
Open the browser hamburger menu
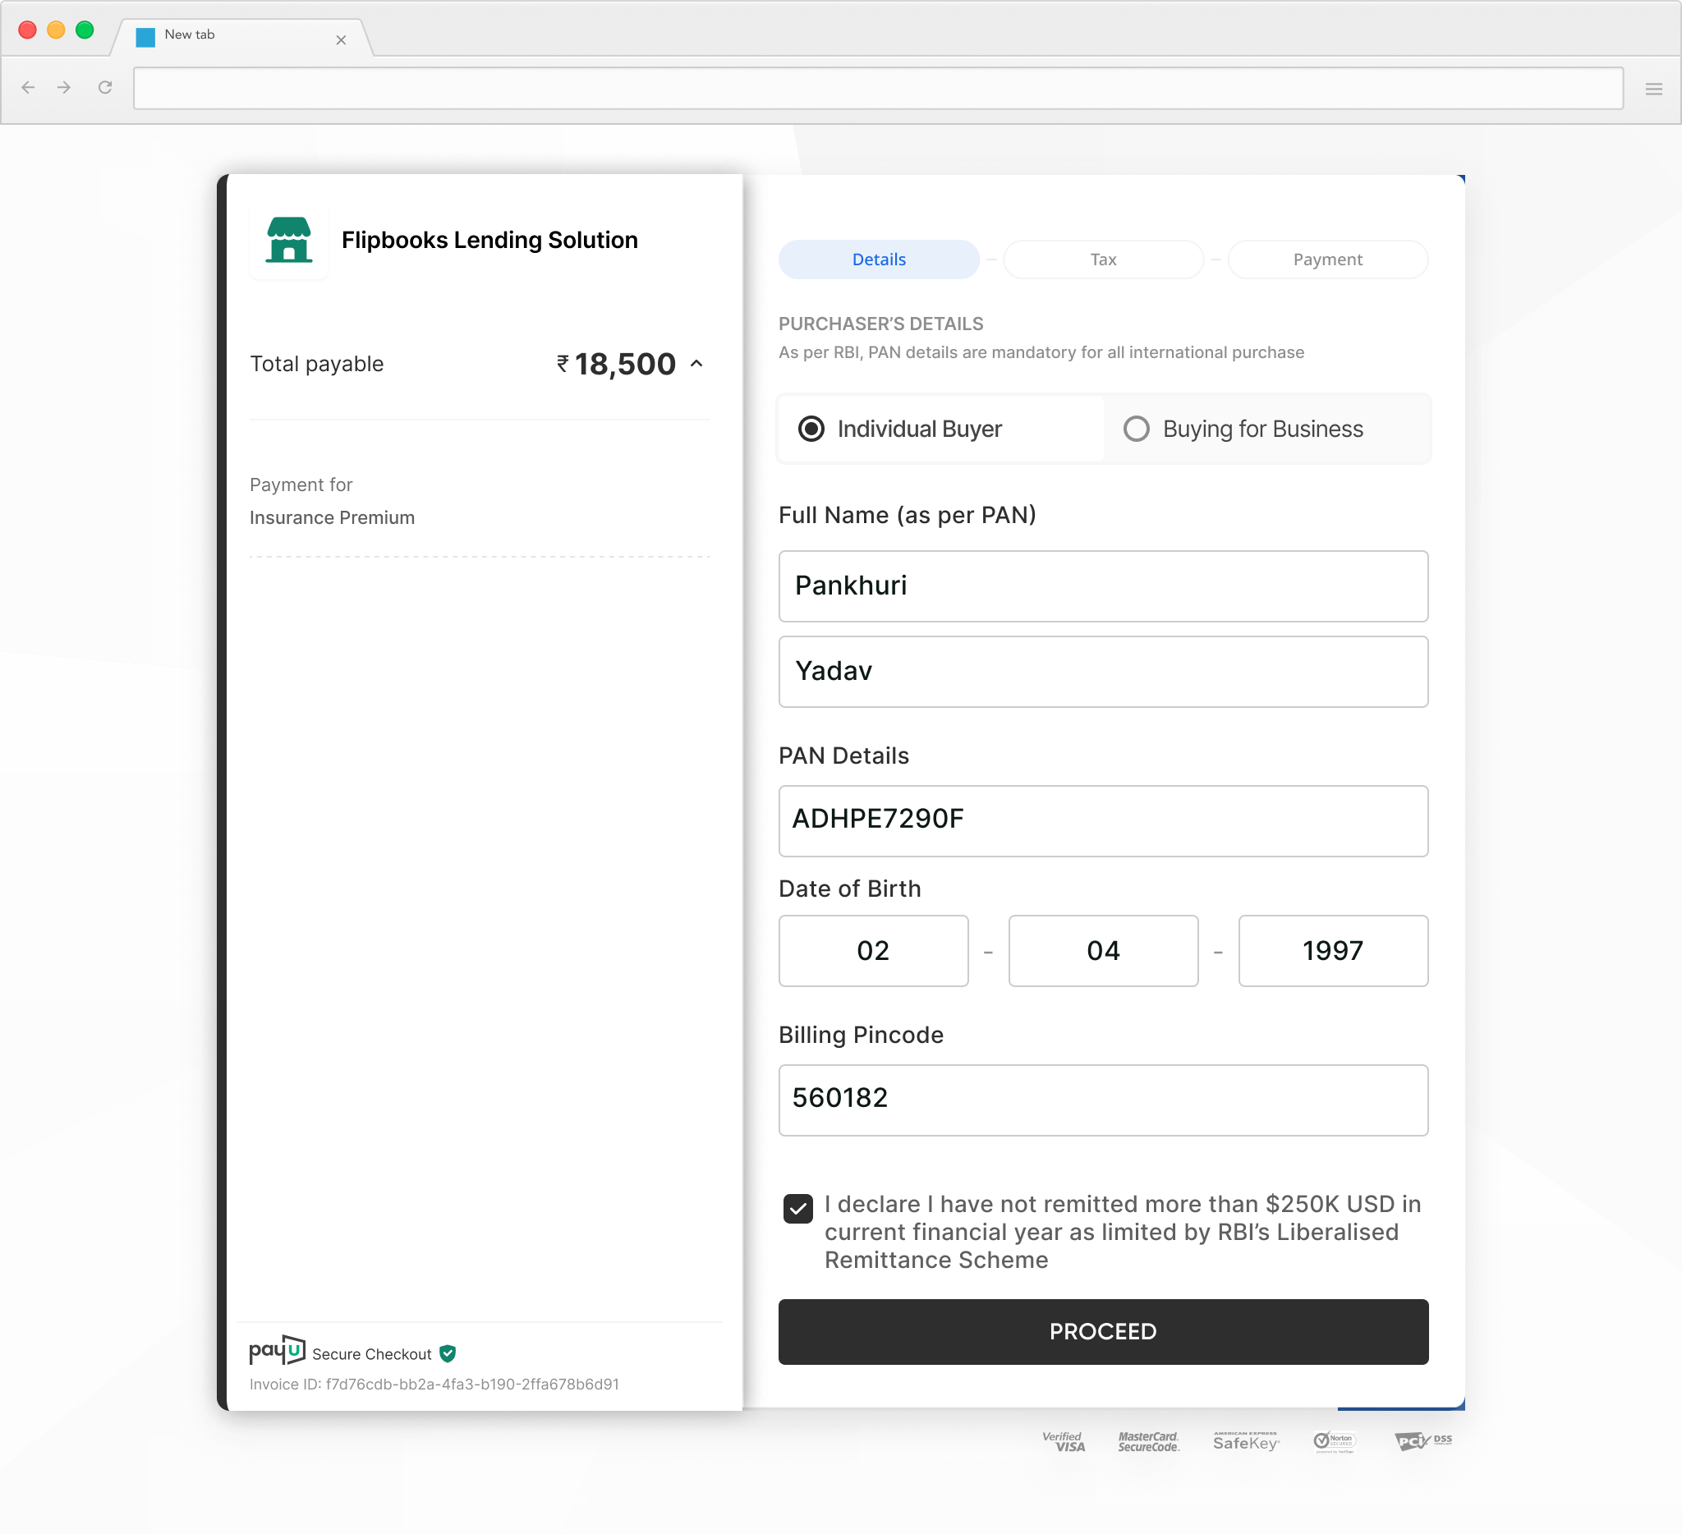tap(1653, 89)
